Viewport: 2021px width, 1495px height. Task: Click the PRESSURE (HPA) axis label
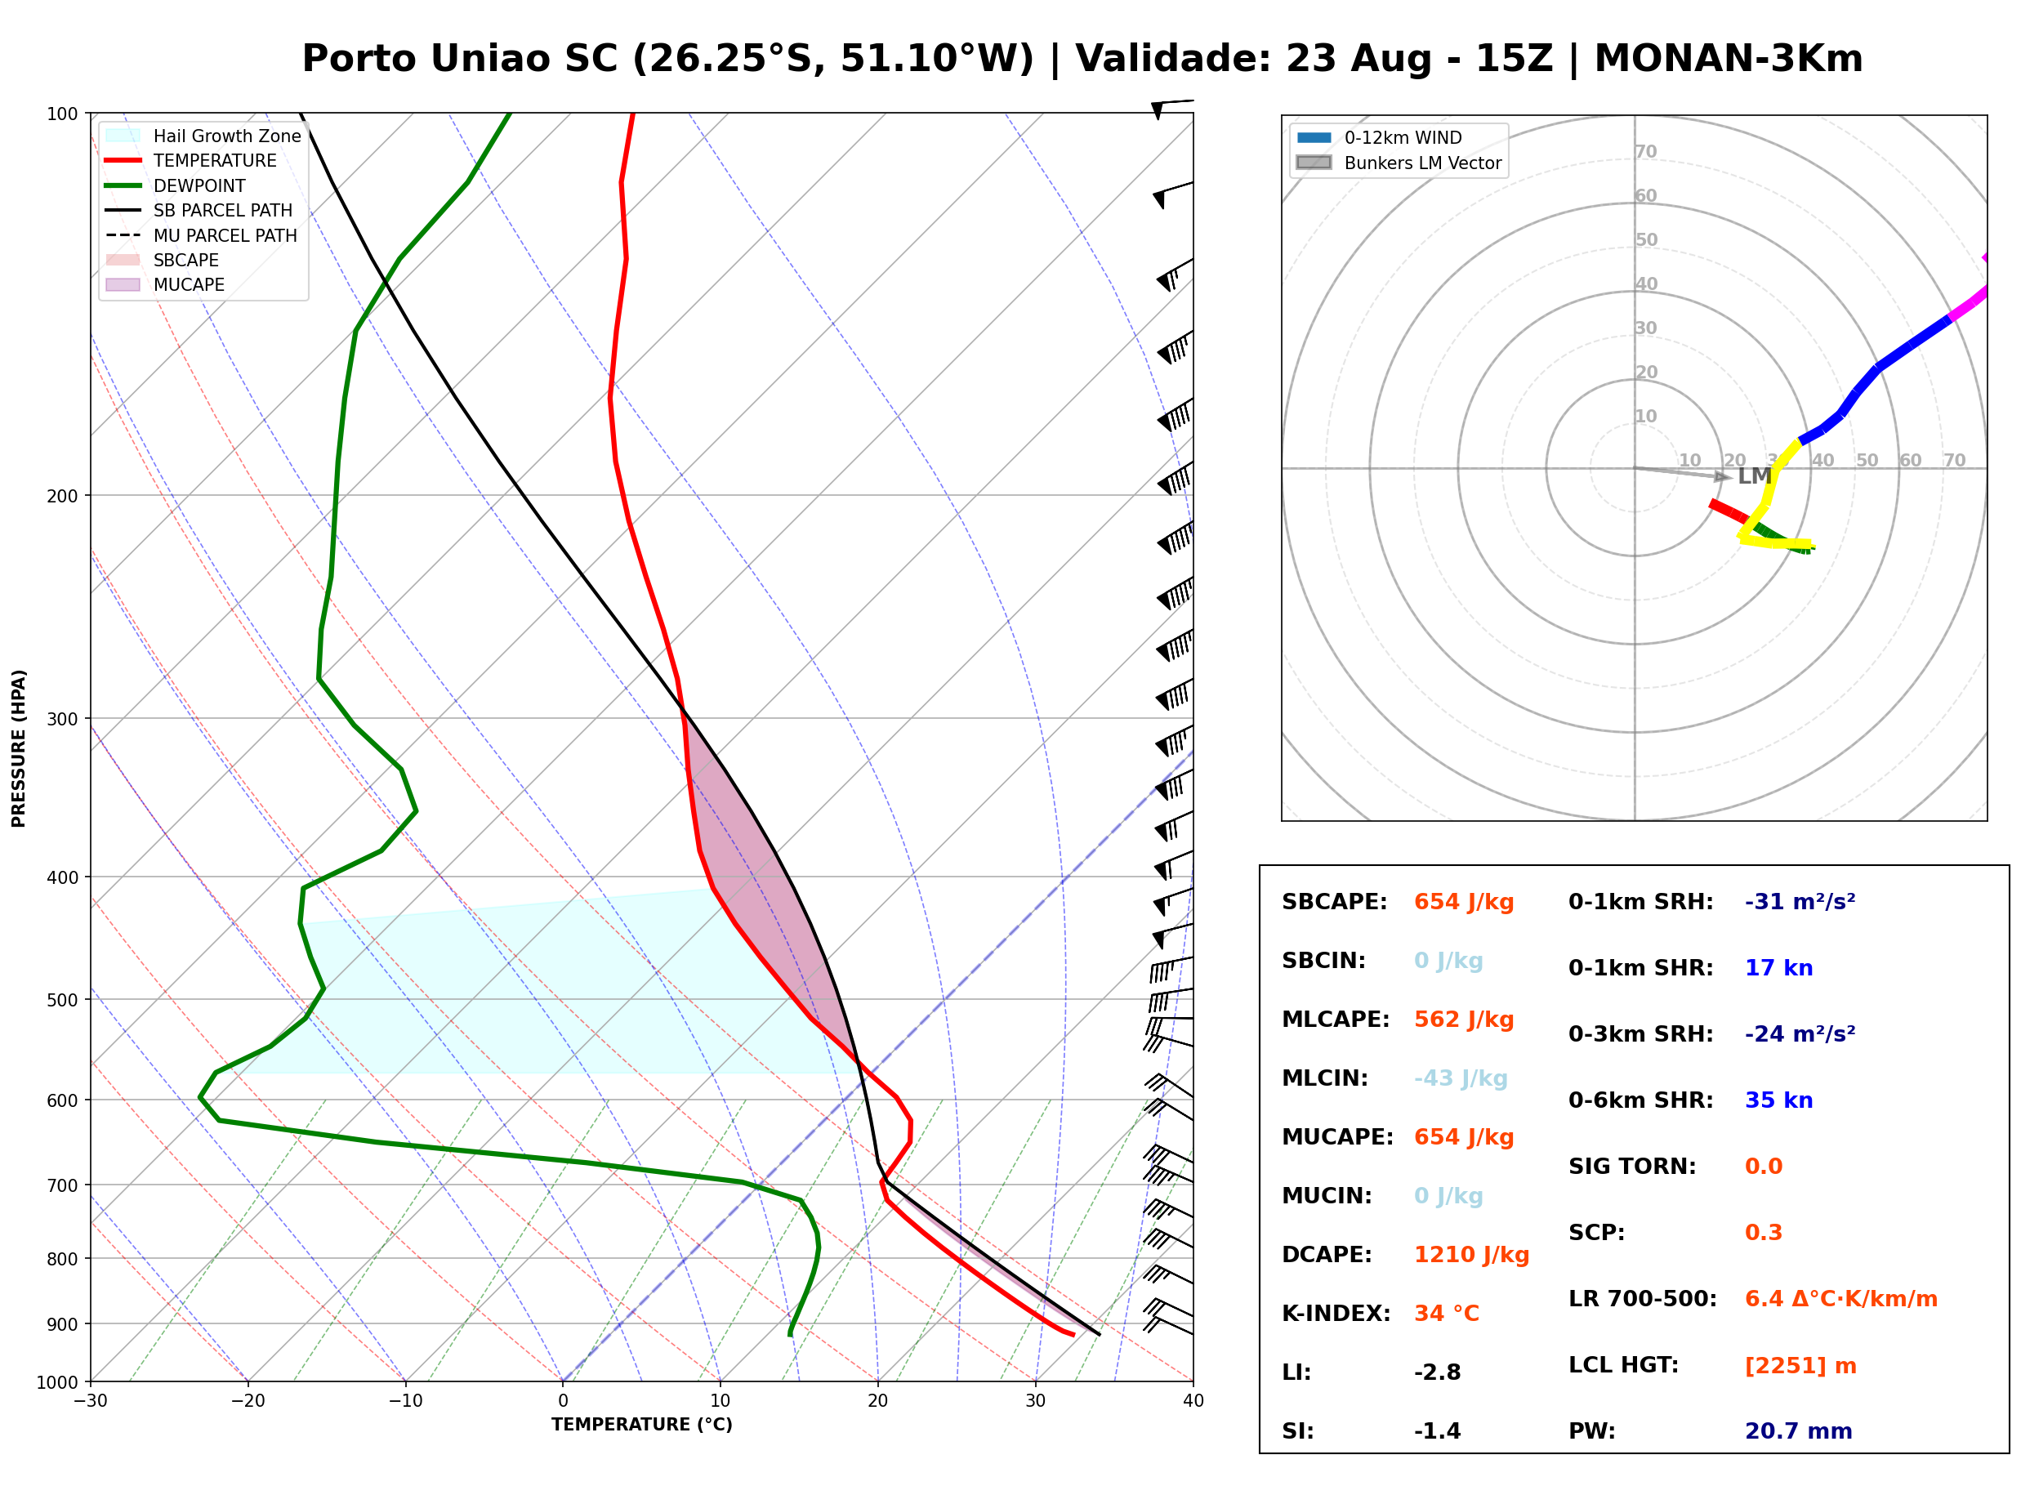tap(19, 748)
